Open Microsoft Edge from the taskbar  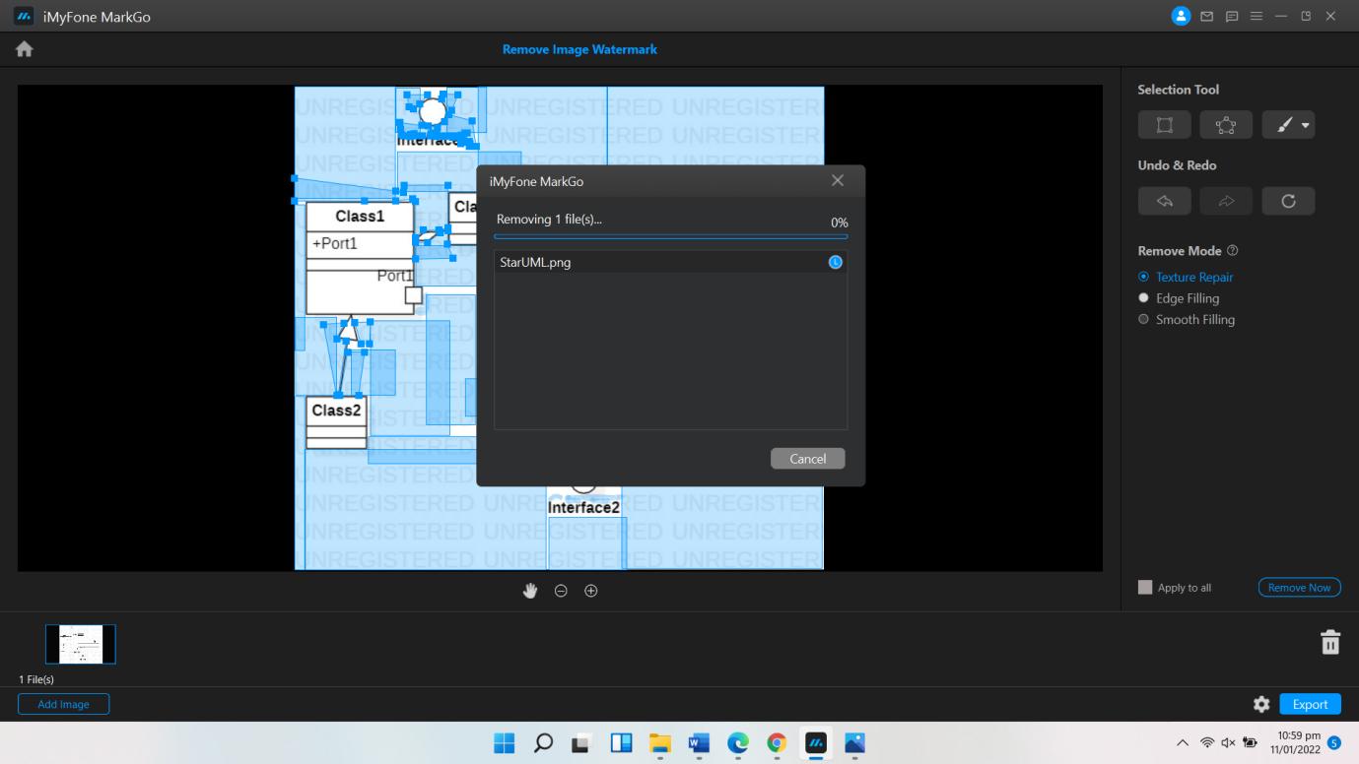[x=738, y=743]
